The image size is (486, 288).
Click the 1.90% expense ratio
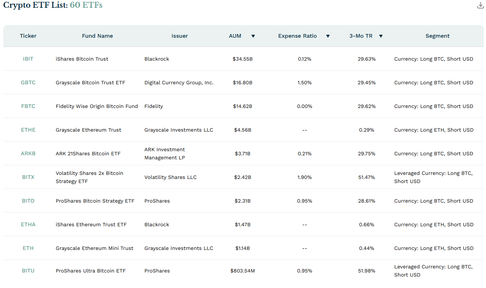coord(304,177)
